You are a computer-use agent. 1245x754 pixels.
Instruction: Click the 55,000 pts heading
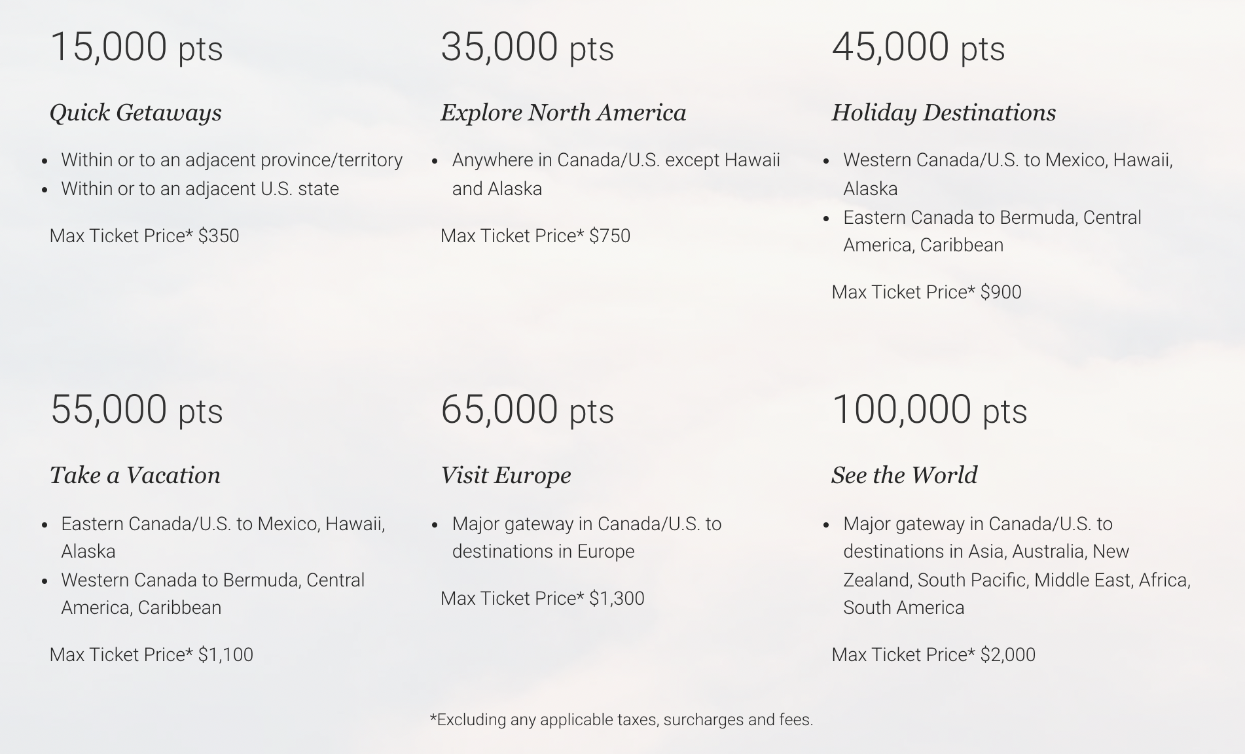[x=136, y=410]
